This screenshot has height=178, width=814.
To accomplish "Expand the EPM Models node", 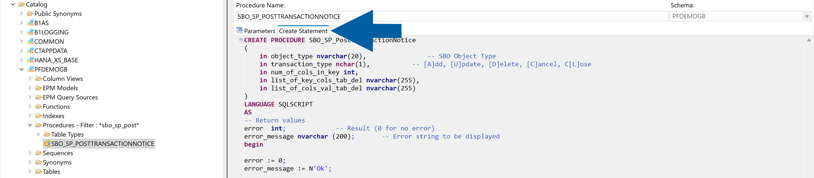I will 30,88.
